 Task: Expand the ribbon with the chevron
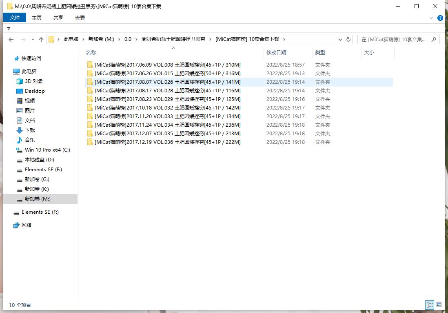coord(431,18)
